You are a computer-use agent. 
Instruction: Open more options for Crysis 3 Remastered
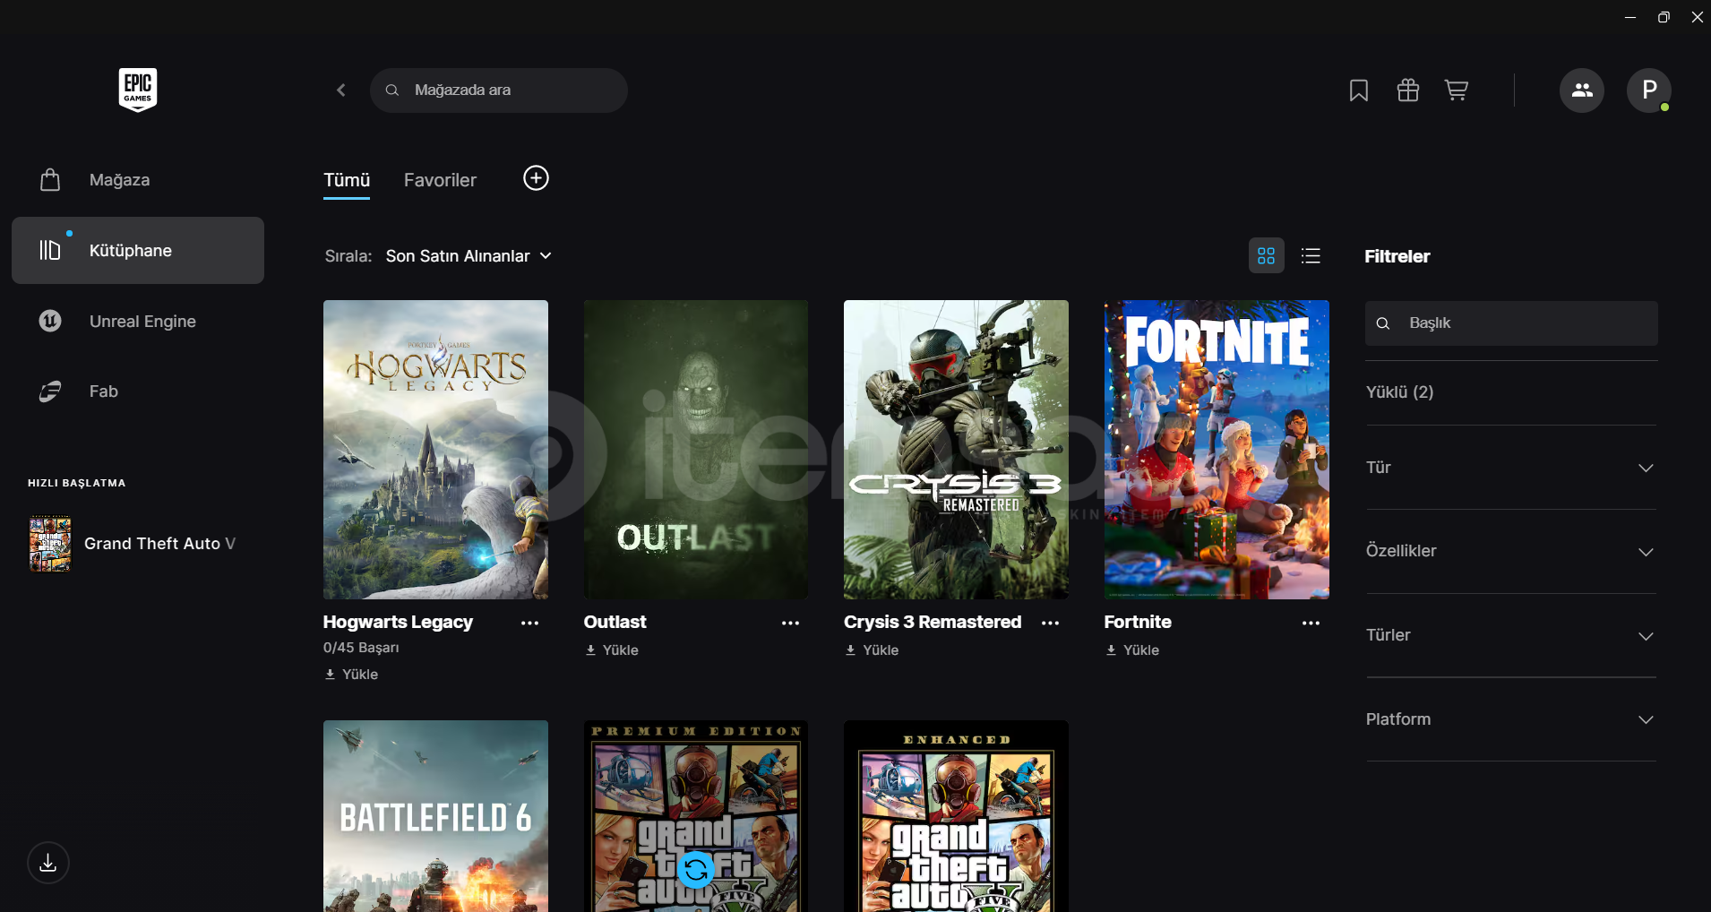(x=1051, y=624)
